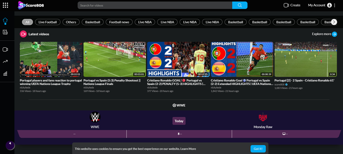Click the 'Latest videos' heading
The image size is (343, 154).
click(39, 34)
